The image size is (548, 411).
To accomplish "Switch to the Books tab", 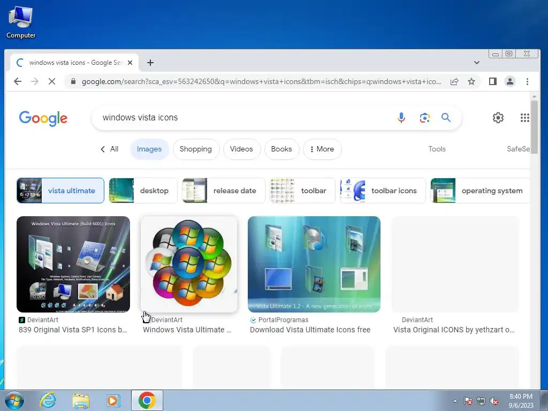I will point(281,149).
